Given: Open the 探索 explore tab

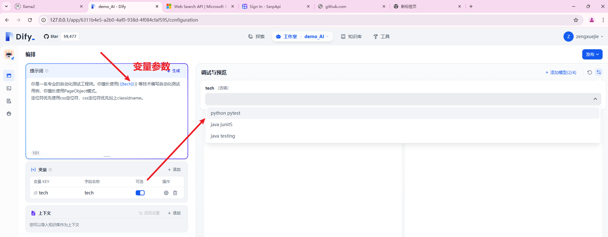Looking at the screenshot, I should [x=256, y=37].
